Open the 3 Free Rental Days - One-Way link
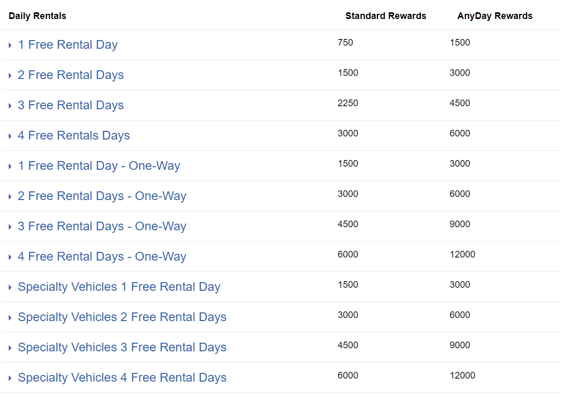Screen dimensions: 566x396 102,226
